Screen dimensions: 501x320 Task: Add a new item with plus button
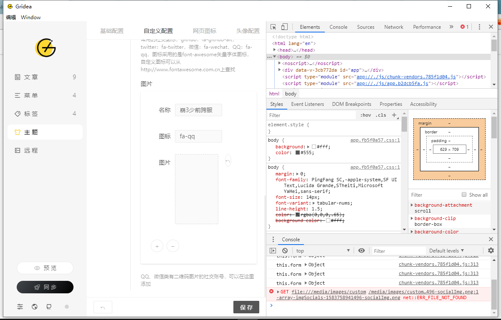(x=157, y=246)
